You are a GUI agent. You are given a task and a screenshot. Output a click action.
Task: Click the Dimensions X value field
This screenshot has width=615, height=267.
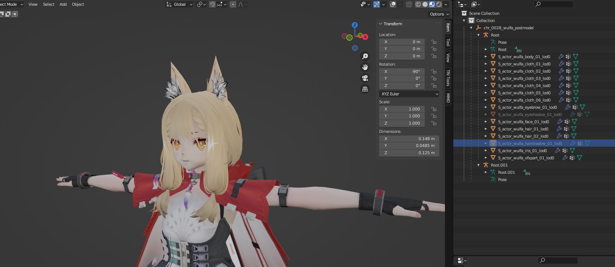click(x=409, y=139)
